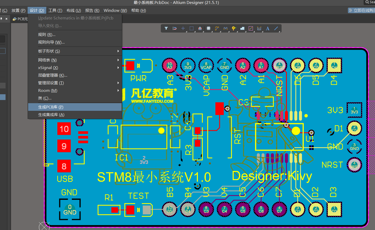This screenshot has height=230, width=375.
Task: Select the NRST pad 4 on right edge
Action: (354, 165)
